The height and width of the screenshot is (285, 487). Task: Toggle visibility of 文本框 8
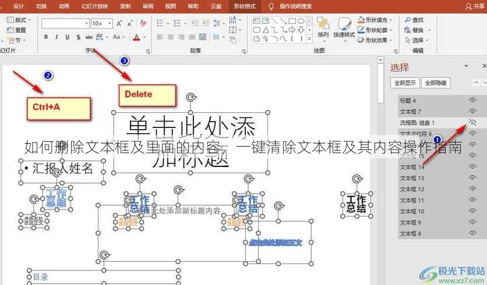pyautogui.click(x=472, y=233)
